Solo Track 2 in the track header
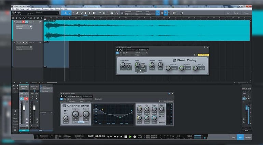This screenshot has width=263, height=145. tap(20, 43)
